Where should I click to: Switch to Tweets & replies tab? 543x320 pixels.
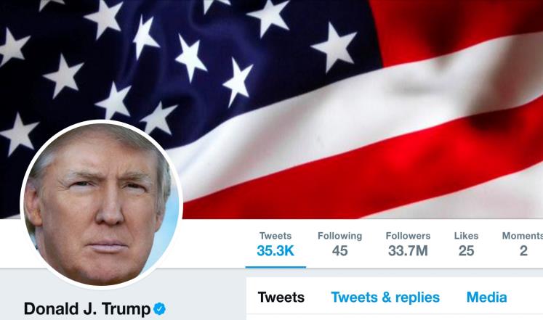coord(385,298)
